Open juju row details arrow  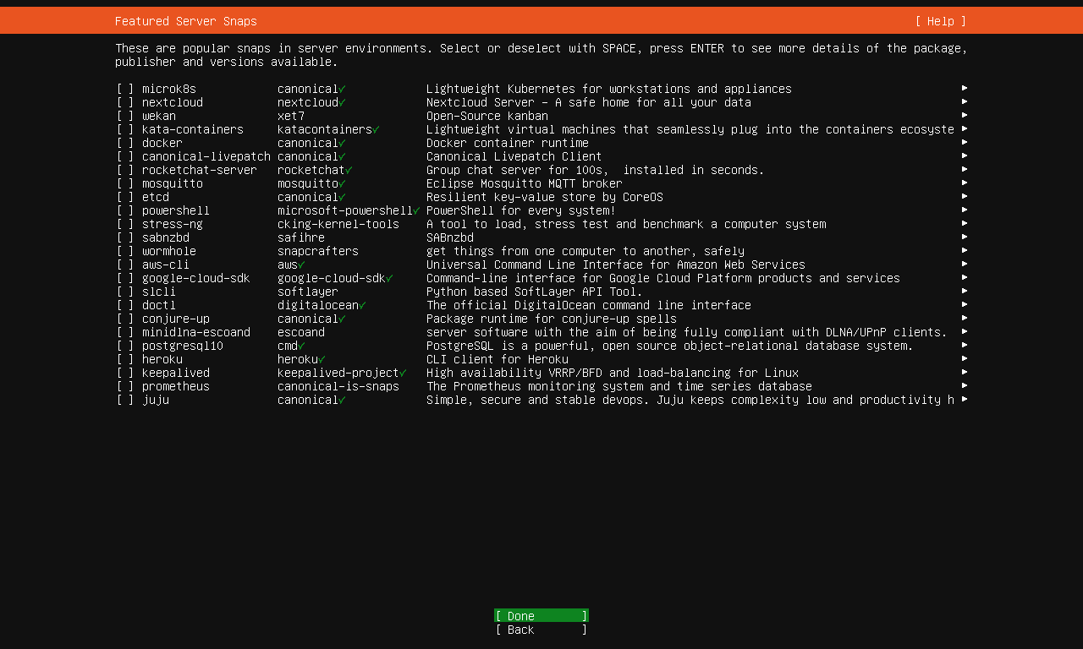point(965,399)
